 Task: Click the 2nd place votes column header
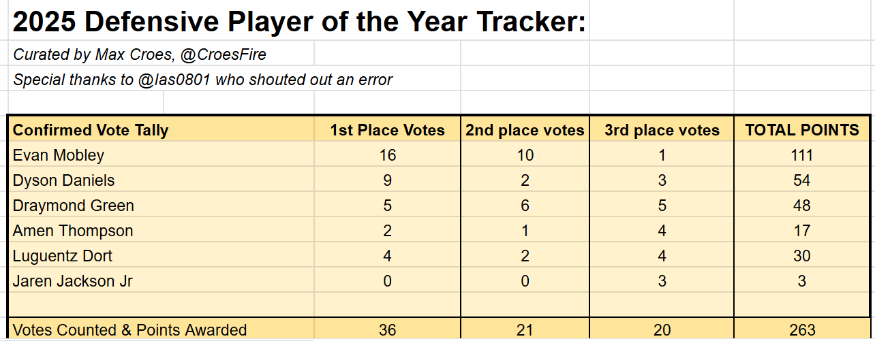coord(525,130)
